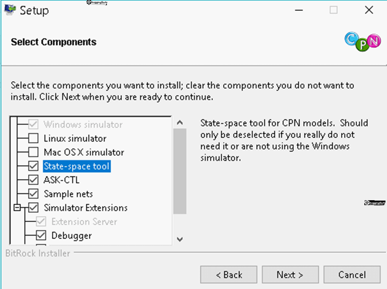Go to the next setup step
Viewport: 387px width, 289px height.
click(290, 274)
